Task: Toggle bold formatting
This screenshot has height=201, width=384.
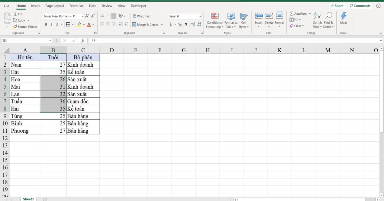Action: click(46, 24)
